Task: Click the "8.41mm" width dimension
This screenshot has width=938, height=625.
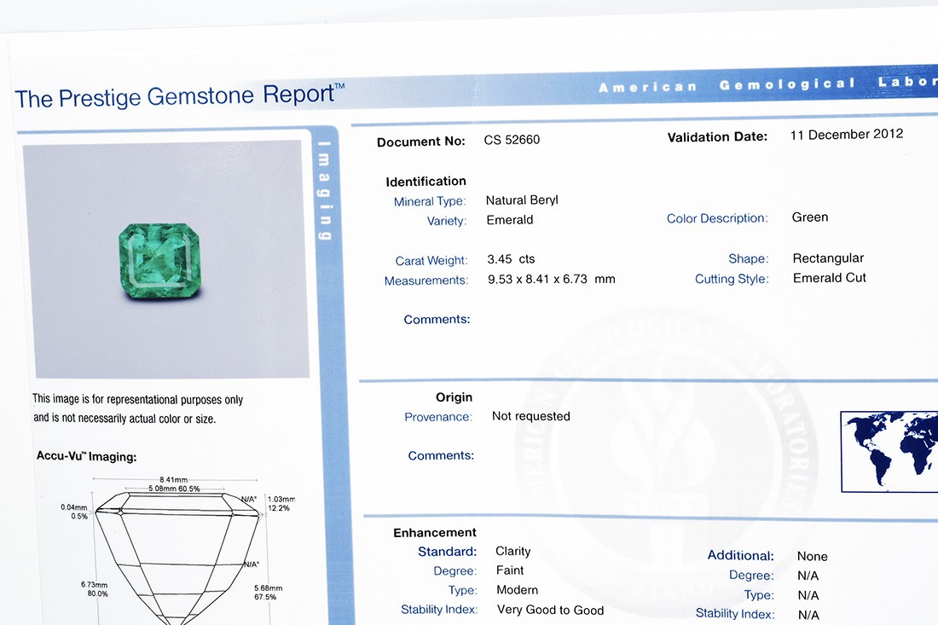Action: point(173,480)
